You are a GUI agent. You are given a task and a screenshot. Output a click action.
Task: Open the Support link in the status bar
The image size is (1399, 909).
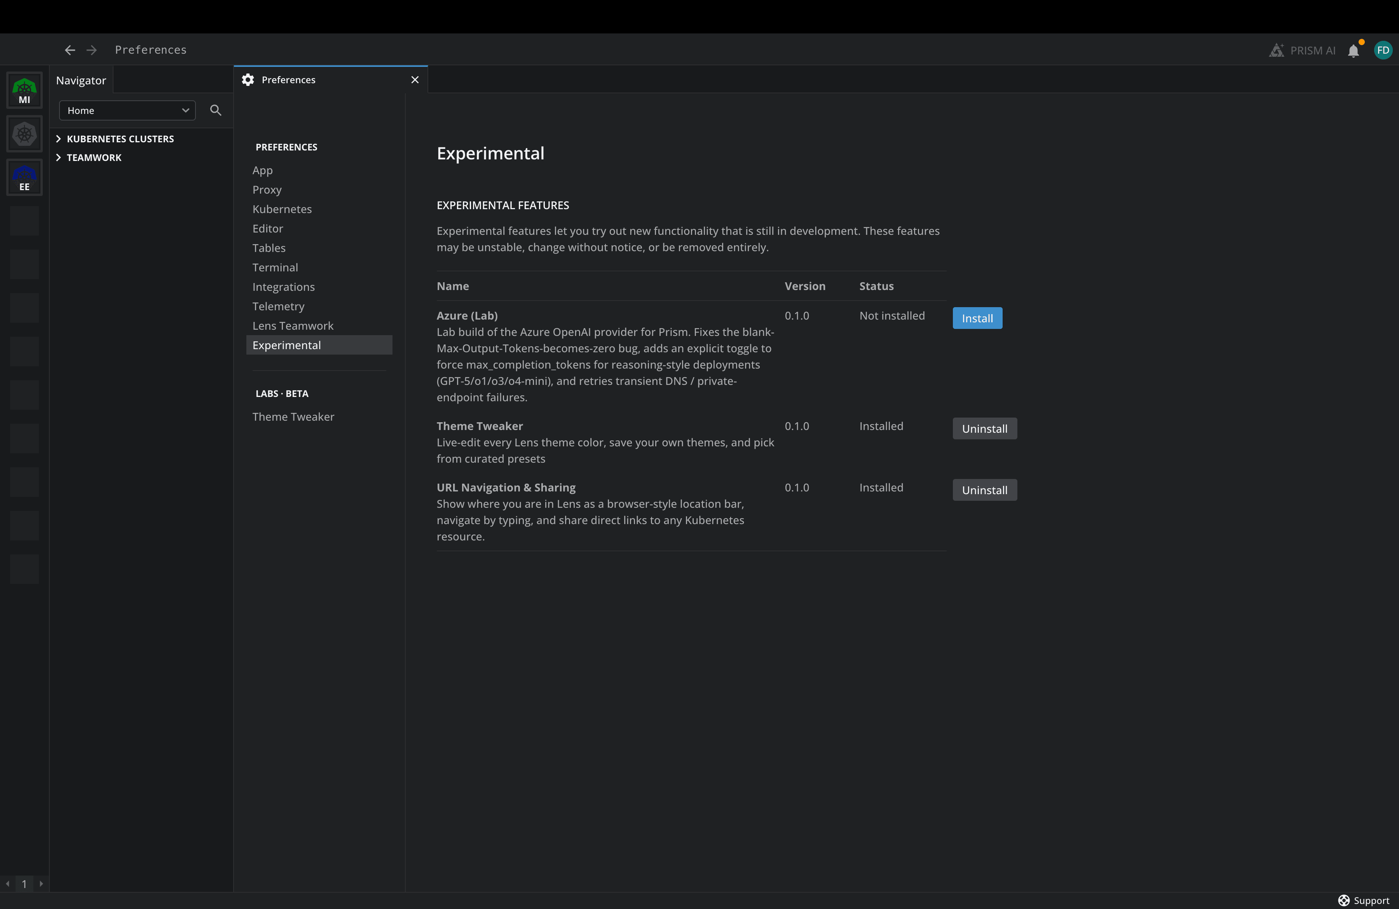1364,900
